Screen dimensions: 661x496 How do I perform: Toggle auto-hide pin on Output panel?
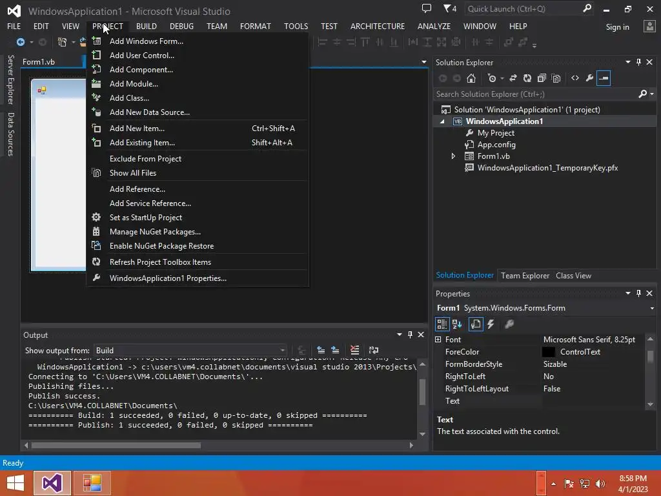(x=410, y=335)
